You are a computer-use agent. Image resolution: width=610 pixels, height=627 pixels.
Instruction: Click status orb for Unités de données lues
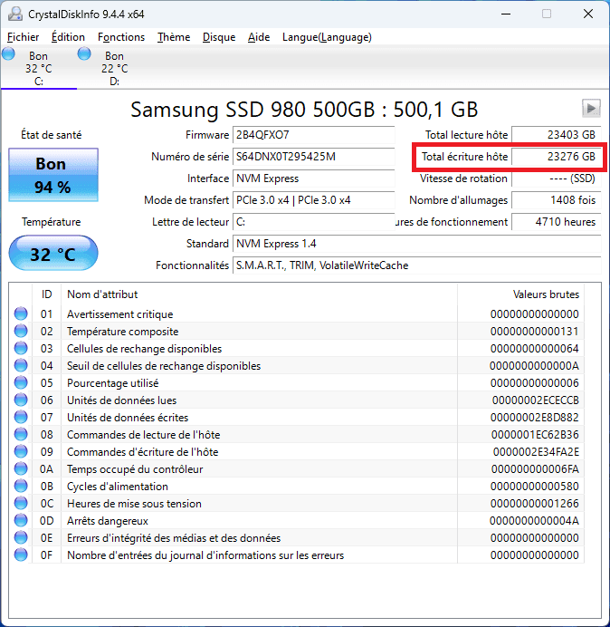pyautogui.click(x=21, y=400)
